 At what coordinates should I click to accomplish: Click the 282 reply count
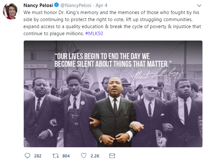(x=38, y=156)
